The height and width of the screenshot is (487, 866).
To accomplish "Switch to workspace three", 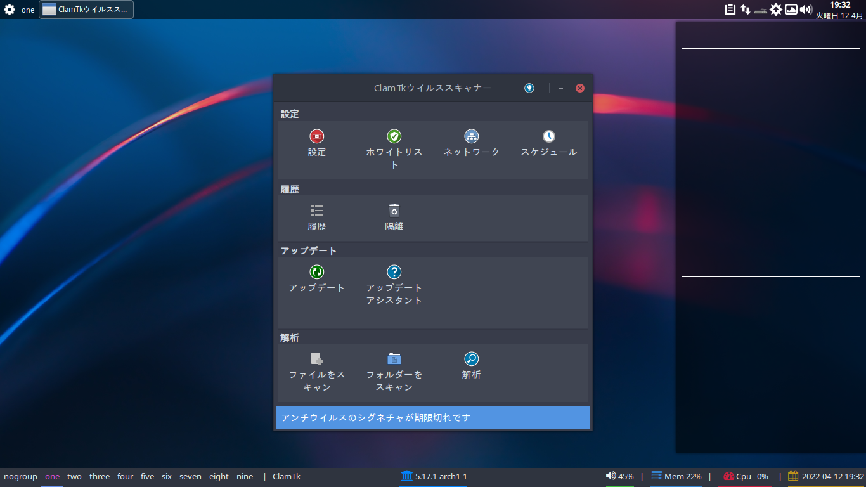I will tap(100, 477).
